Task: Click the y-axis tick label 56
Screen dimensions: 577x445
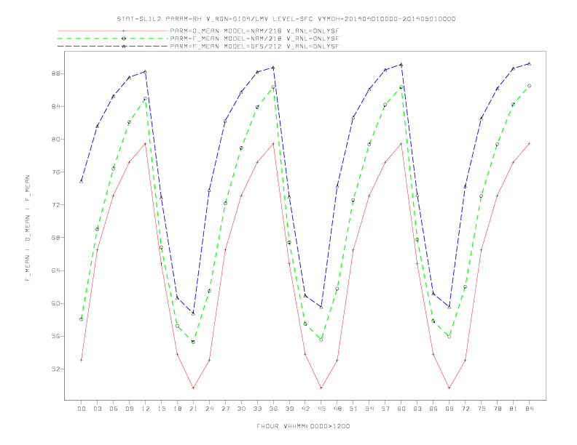Action: [x=55, y=337]
